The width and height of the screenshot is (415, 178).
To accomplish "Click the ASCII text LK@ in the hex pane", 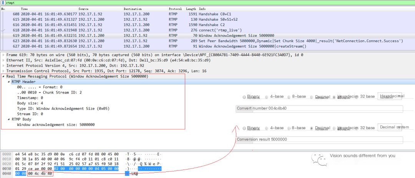I will [x=135, y=174].
